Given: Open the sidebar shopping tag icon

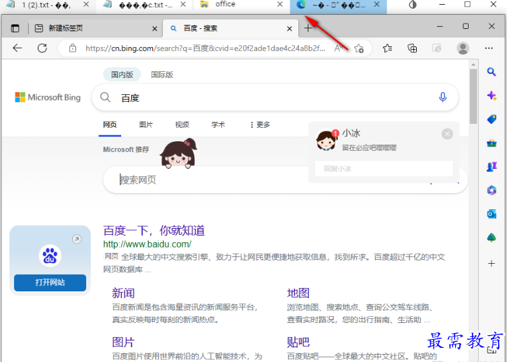Looking at the screenshot, I should coord(491,119).
